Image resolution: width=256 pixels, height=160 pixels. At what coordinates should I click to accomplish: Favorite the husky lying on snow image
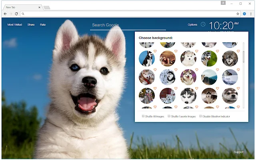pyautogui.click(x=238, y=70)
